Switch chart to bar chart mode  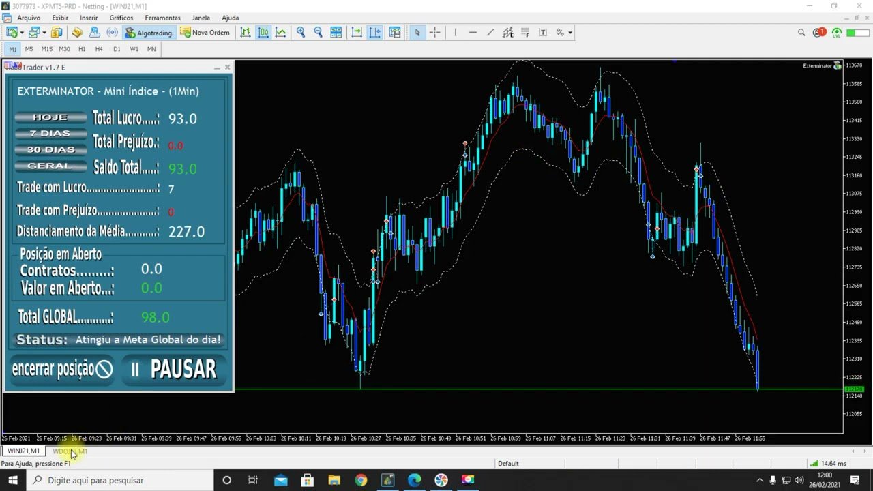point(246,32)
